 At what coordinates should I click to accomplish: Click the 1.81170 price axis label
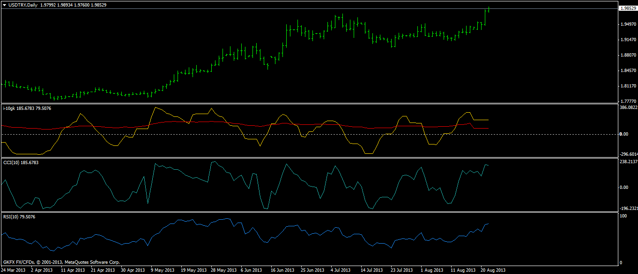(x=627, y=86)
